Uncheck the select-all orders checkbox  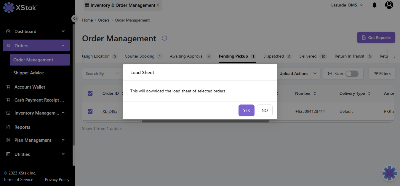[x=90, y=93]
